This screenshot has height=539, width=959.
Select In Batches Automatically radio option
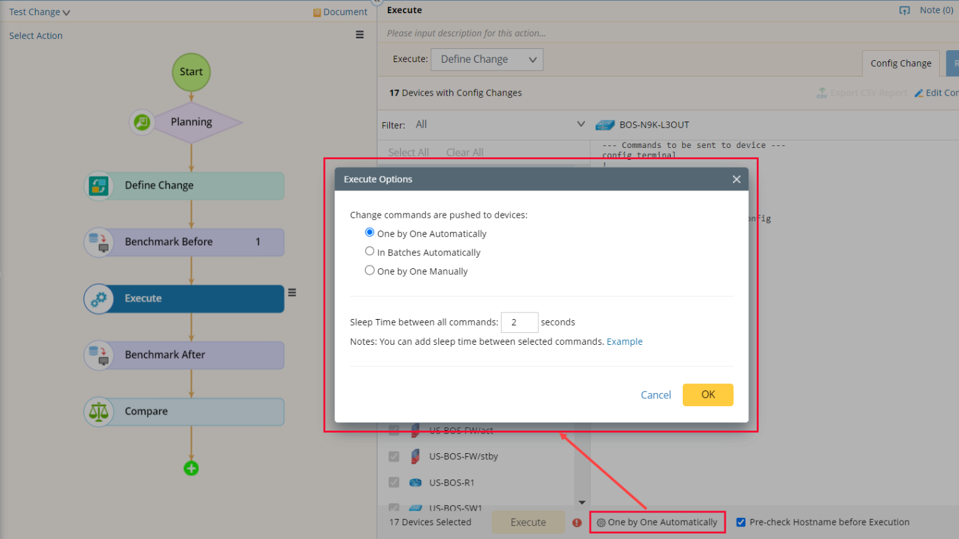pos(370,252)
